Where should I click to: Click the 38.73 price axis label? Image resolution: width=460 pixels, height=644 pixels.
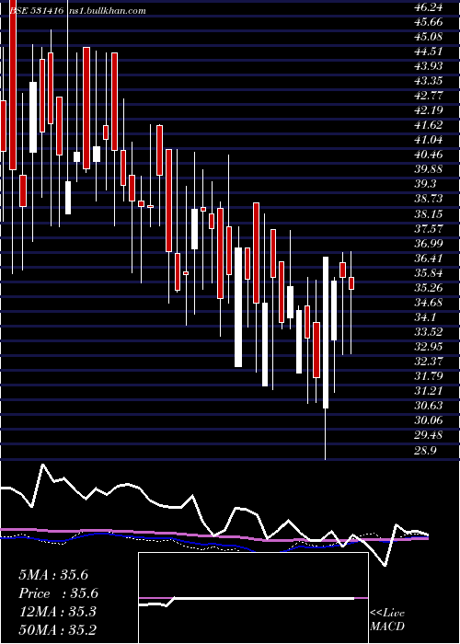[428, 199]
